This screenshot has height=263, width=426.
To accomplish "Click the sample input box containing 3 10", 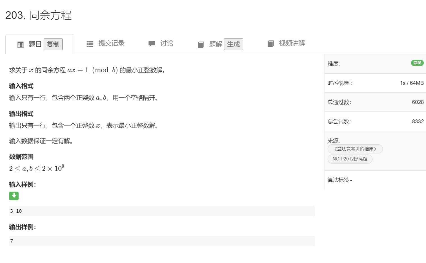I will click(162, 211).
